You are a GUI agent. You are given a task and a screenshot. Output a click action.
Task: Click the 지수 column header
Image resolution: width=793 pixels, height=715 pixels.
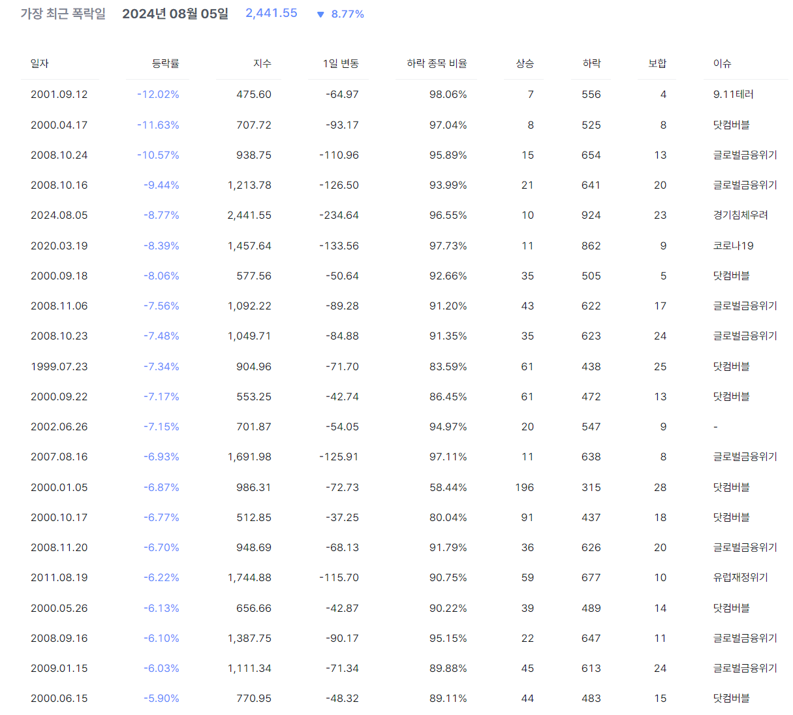(x=264, y=63)
